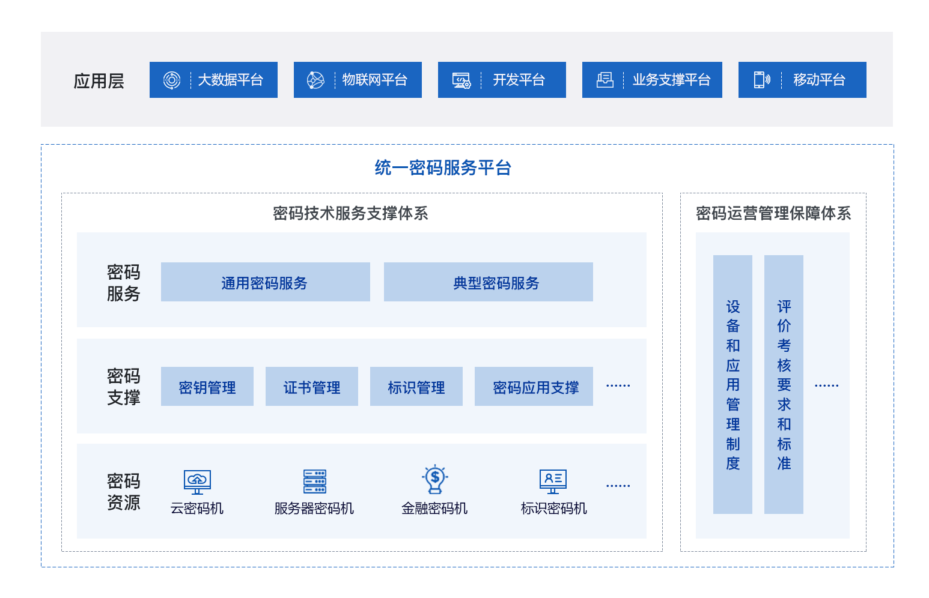Image resolution: width=929 pixels, height=598 pixels.
Task: Select the identity cipher machine icon
Action: coord(553,482)
